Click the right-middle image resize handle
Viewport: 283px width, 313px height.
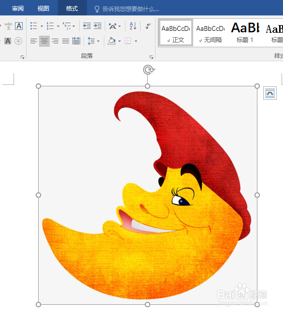[257, 195]
